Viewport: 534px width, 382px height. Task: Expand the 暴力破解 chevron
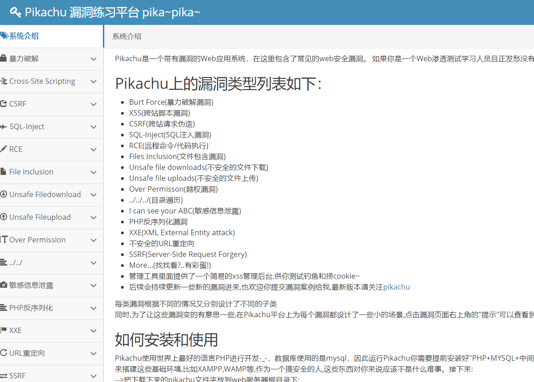click(94, 59)
